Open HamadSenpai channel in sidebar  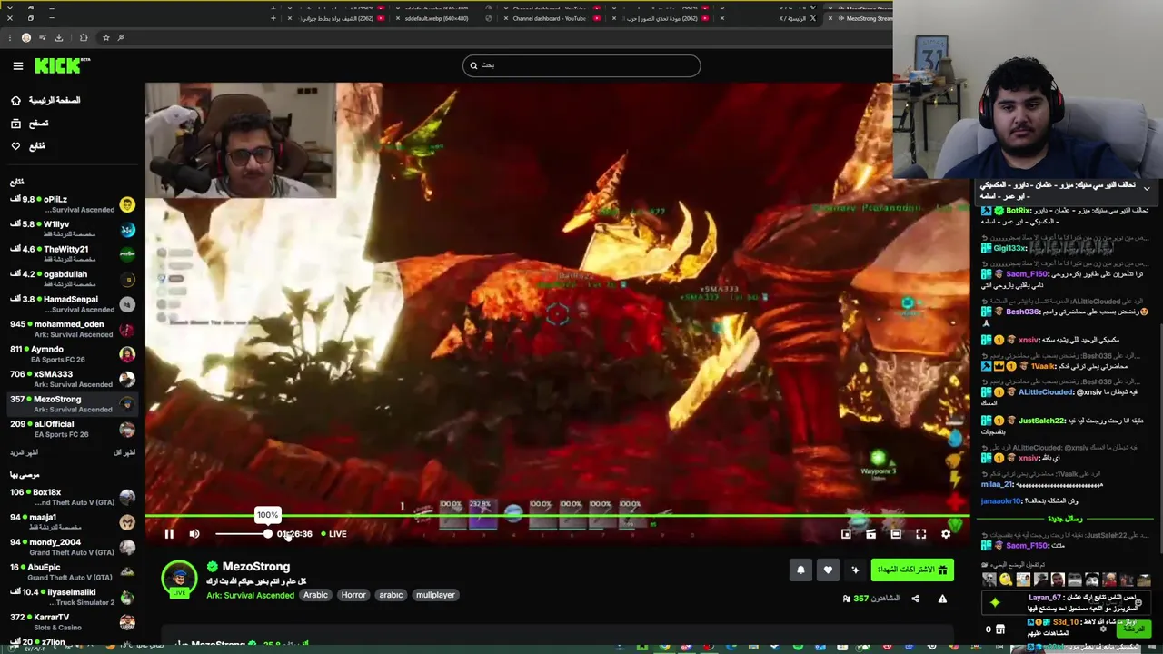click(x=73, y=304)
